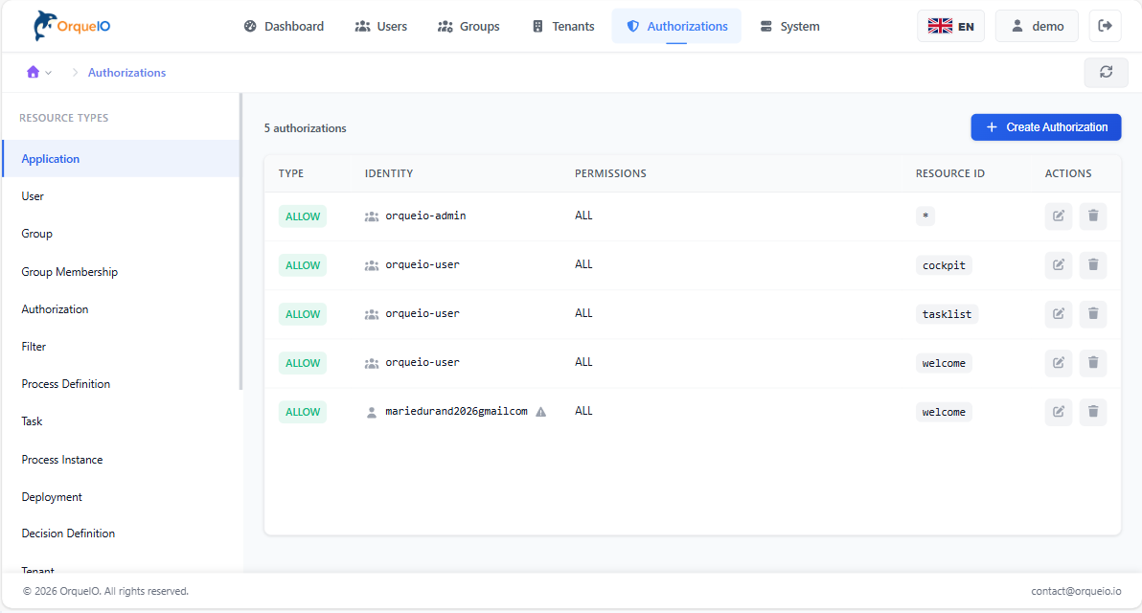Edit the orqueio-admin authorization

pyautogui.click(x=1058, y=216)
